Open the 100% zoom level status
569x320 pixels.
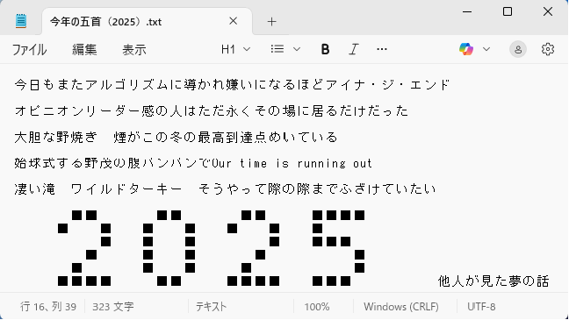point(317,307)
